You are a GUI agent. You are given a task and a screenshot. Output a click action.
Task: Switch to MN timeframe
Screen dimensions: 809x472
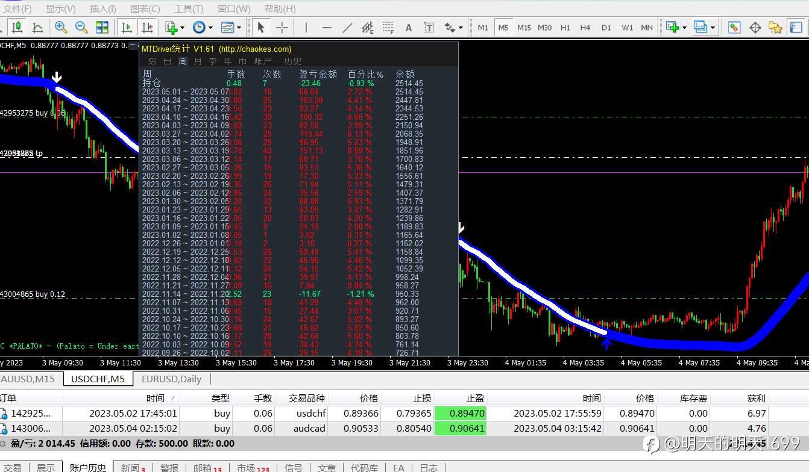(x=647, y=27)
